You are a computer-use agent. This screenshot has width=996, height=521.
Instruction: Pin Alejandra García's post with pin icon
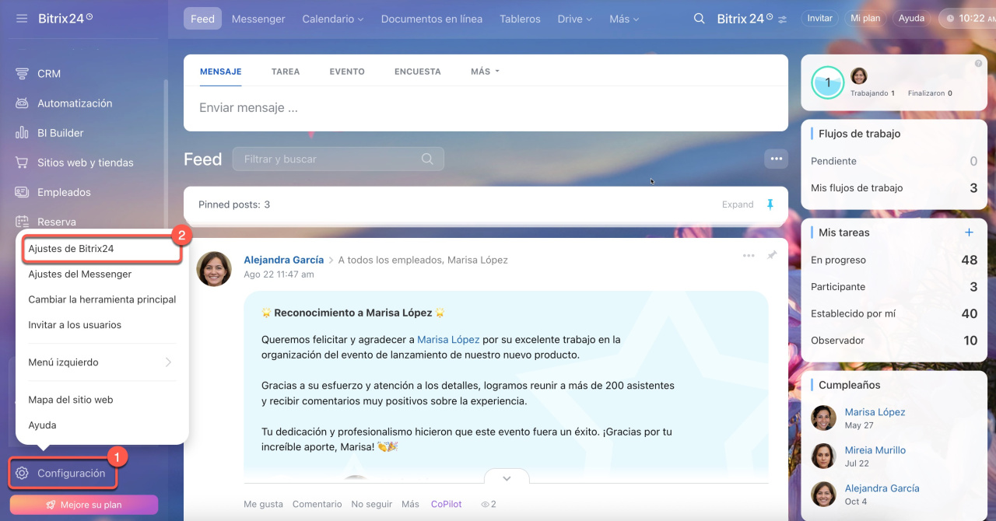[772, 255]
